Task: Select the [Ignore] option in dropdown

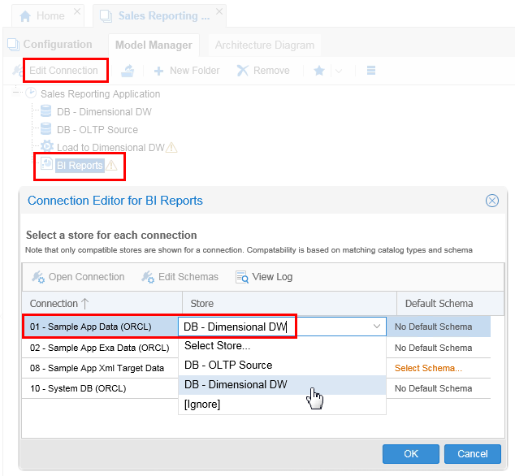Action: pos(202,405)
